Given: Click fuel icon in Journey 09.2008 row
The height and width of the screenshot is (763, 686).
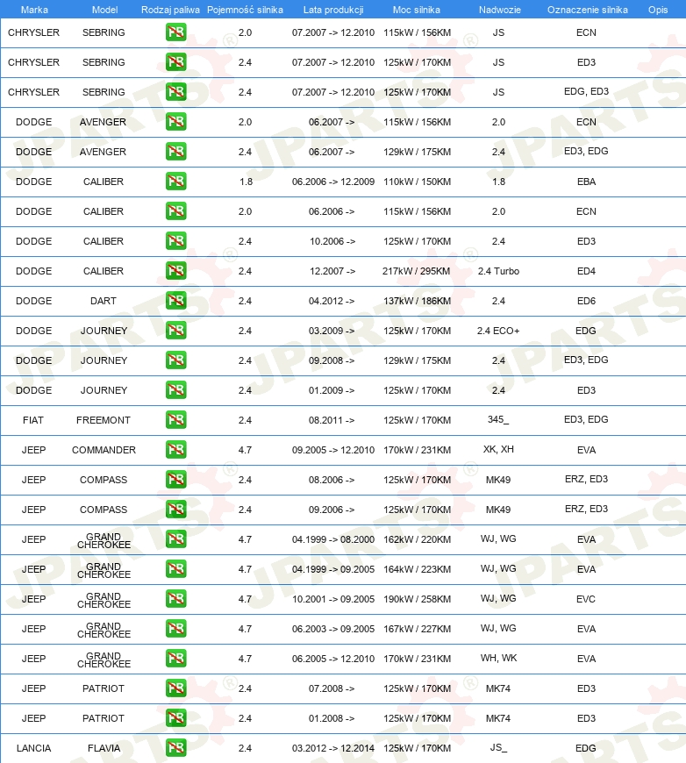Looking at the screenshot, I should tap(175, 360).
